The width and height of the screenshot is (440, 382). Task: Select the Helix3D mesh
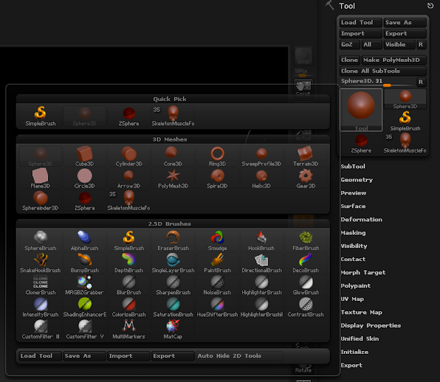(261, 179)
